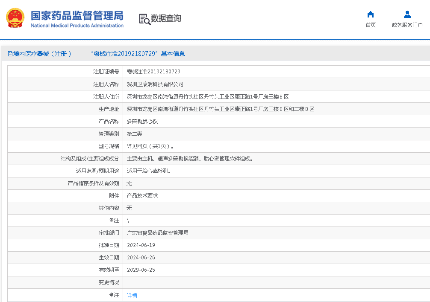This screenshot has height=302, width=430.
Task: Click the approval date 2024-06-19
Action: 141,245
